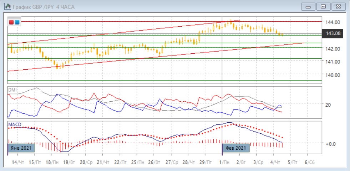Screen dimensions: 350x171
Task: Click the 140.00 price axis label
Action: [x=331, y=75]
